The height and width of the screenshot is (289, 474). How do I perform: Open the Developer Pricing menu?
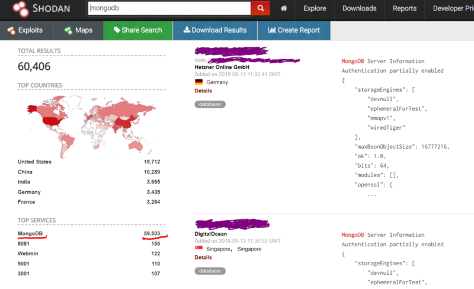[453, 8]
